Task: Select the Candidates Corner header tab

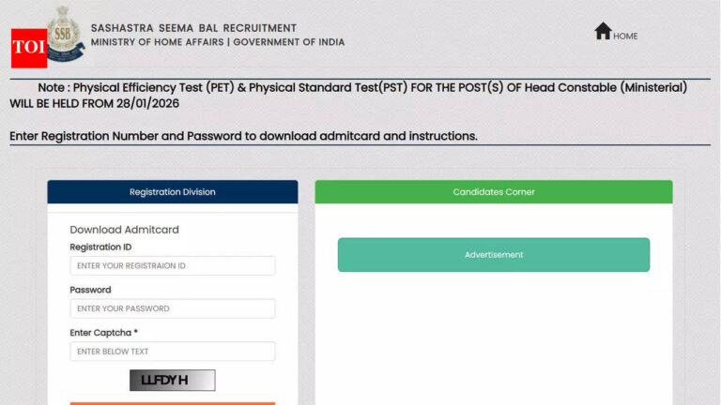Action: [494, 192]
